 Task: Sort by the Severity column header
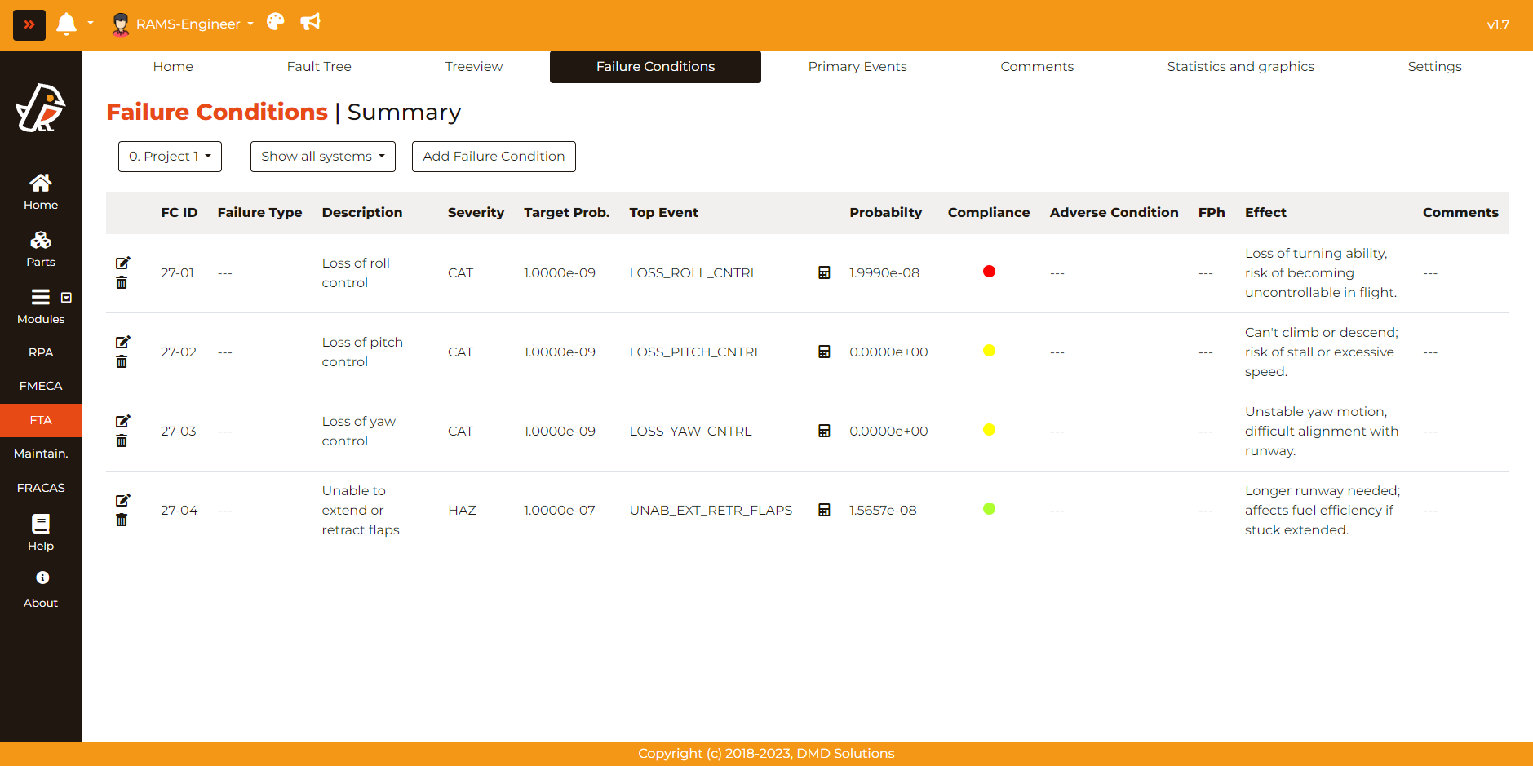(476, 213)
